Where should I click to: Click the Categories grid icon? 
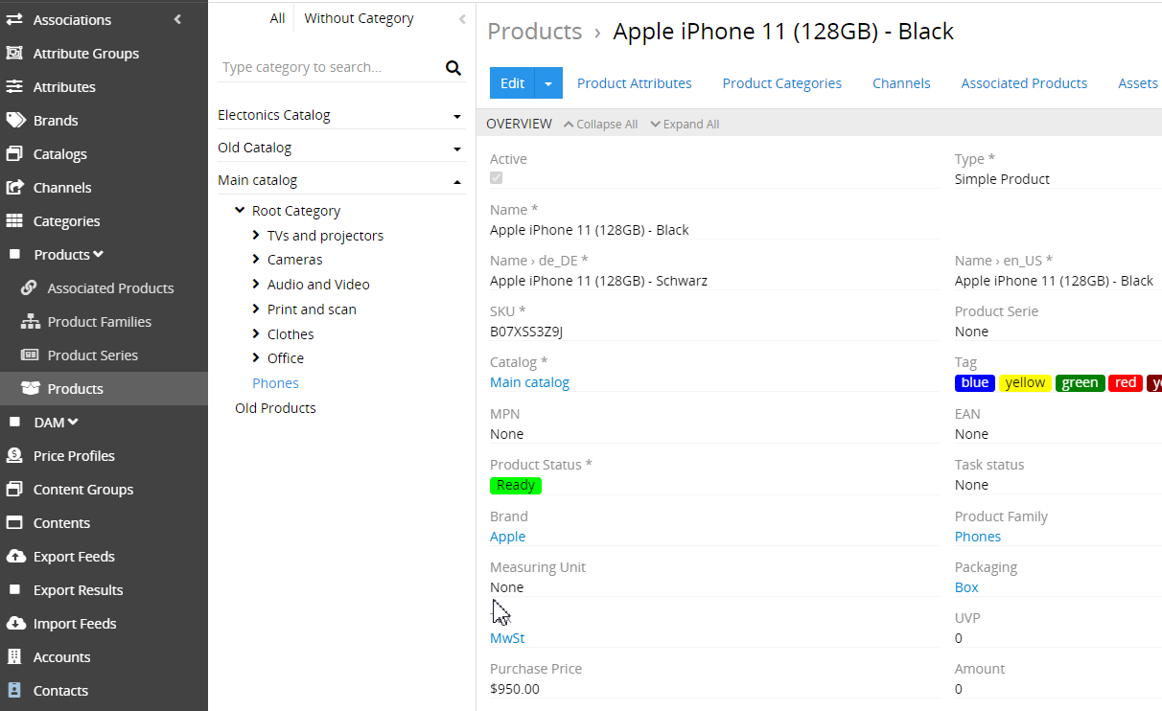click(14, 220)
